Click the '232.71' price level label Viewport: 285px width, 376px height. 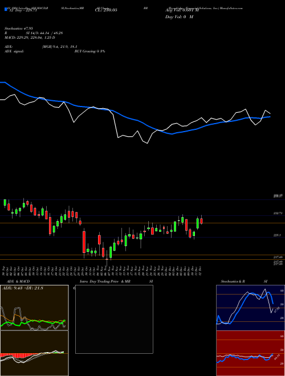(278, 213)
